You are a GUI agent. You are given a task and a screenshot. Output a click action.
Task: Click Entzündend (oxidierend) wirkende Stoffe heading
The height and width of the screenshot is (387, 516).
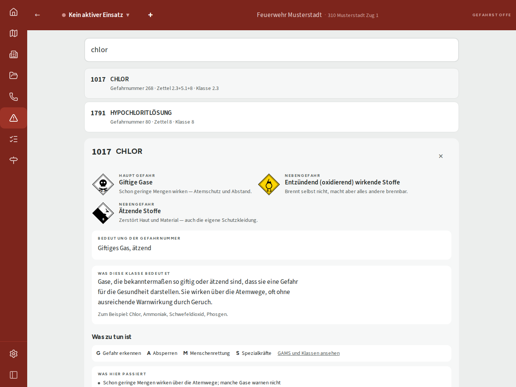click(x=342, y=182)
